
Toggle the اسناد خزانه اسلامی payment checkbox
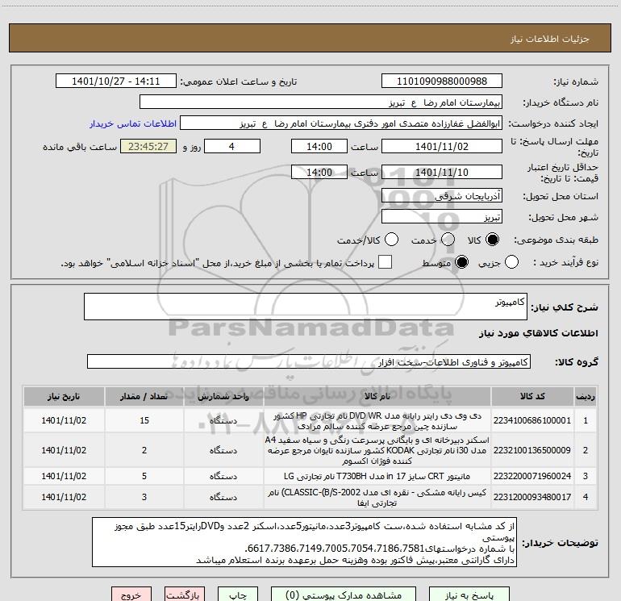[385, 262]
